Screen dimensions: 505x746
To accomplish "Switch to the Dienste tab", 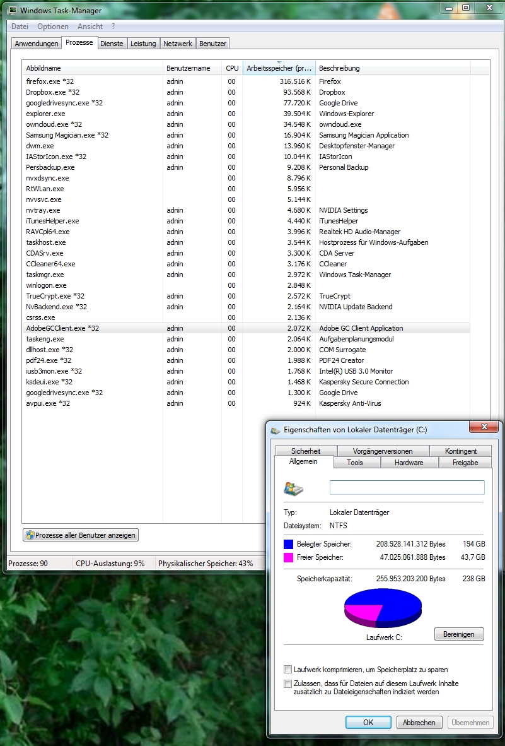I will (x=112, y=44).
